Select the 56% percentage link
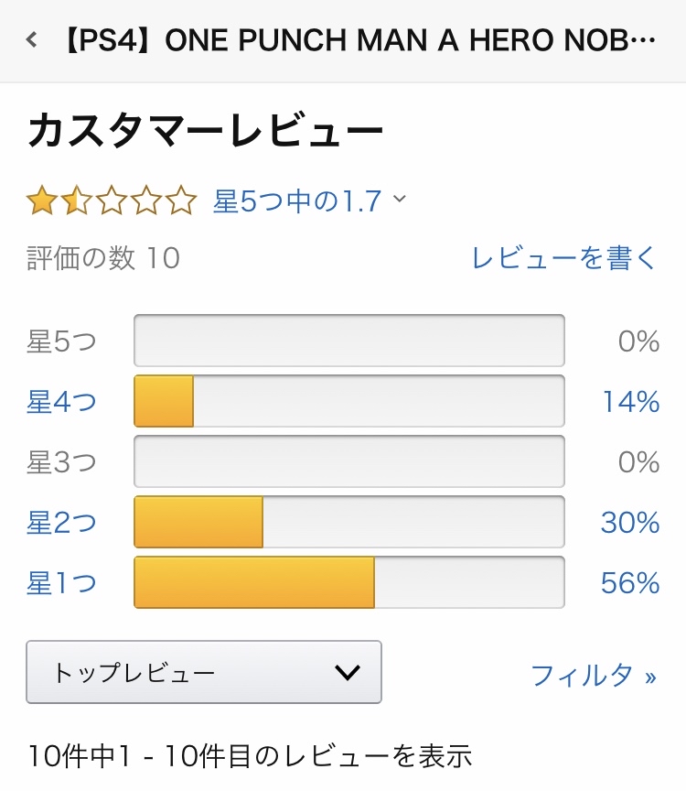Image resolution: width=686 pixels, height=791 pixels. click(630, 583)
